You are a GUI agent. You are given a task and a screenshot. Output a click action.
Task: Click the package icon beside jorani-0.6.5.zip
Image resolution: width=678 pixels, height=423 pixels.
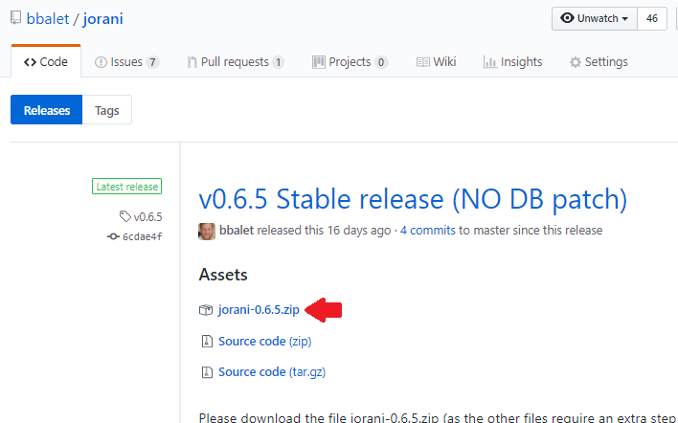(x=206, y=310)
